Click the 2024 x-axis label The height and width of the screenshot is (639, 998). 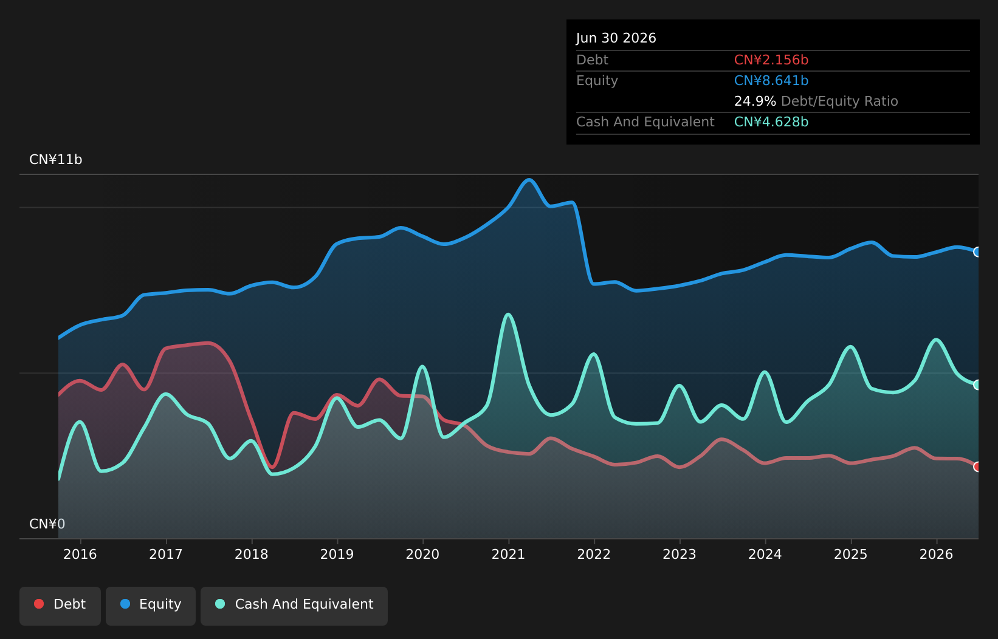coord(765,554)
